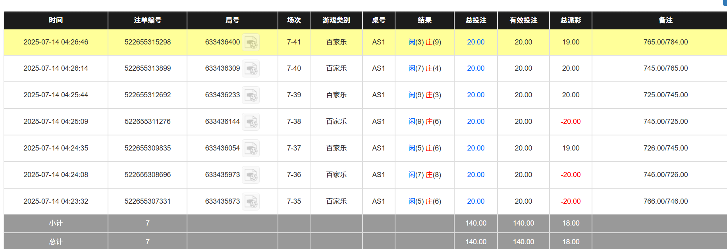This screenshot has height=249, width=727.
Task: Click the 闲(3) 庄(9) result in highlighted row
Action: (x=424, y=42)
